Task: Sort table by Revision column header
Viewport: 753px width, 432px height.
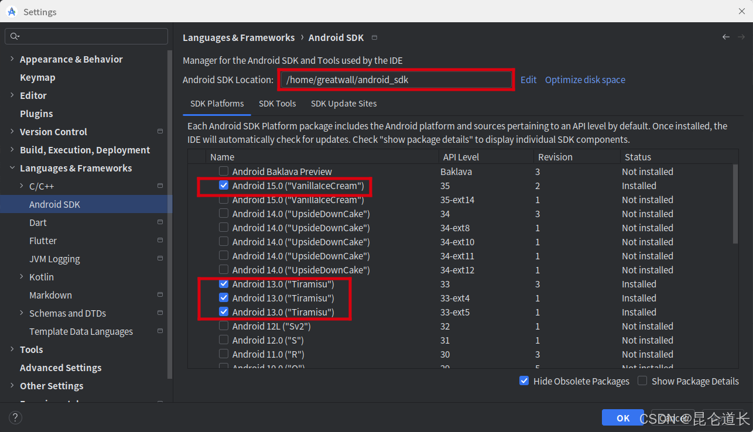Action: click(577, 157)
